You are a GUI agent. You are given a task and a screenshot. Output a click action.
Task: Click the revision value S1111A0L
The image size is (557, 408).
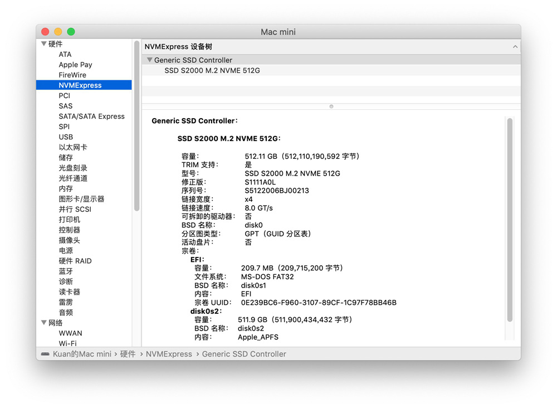(x=260, y=182)
